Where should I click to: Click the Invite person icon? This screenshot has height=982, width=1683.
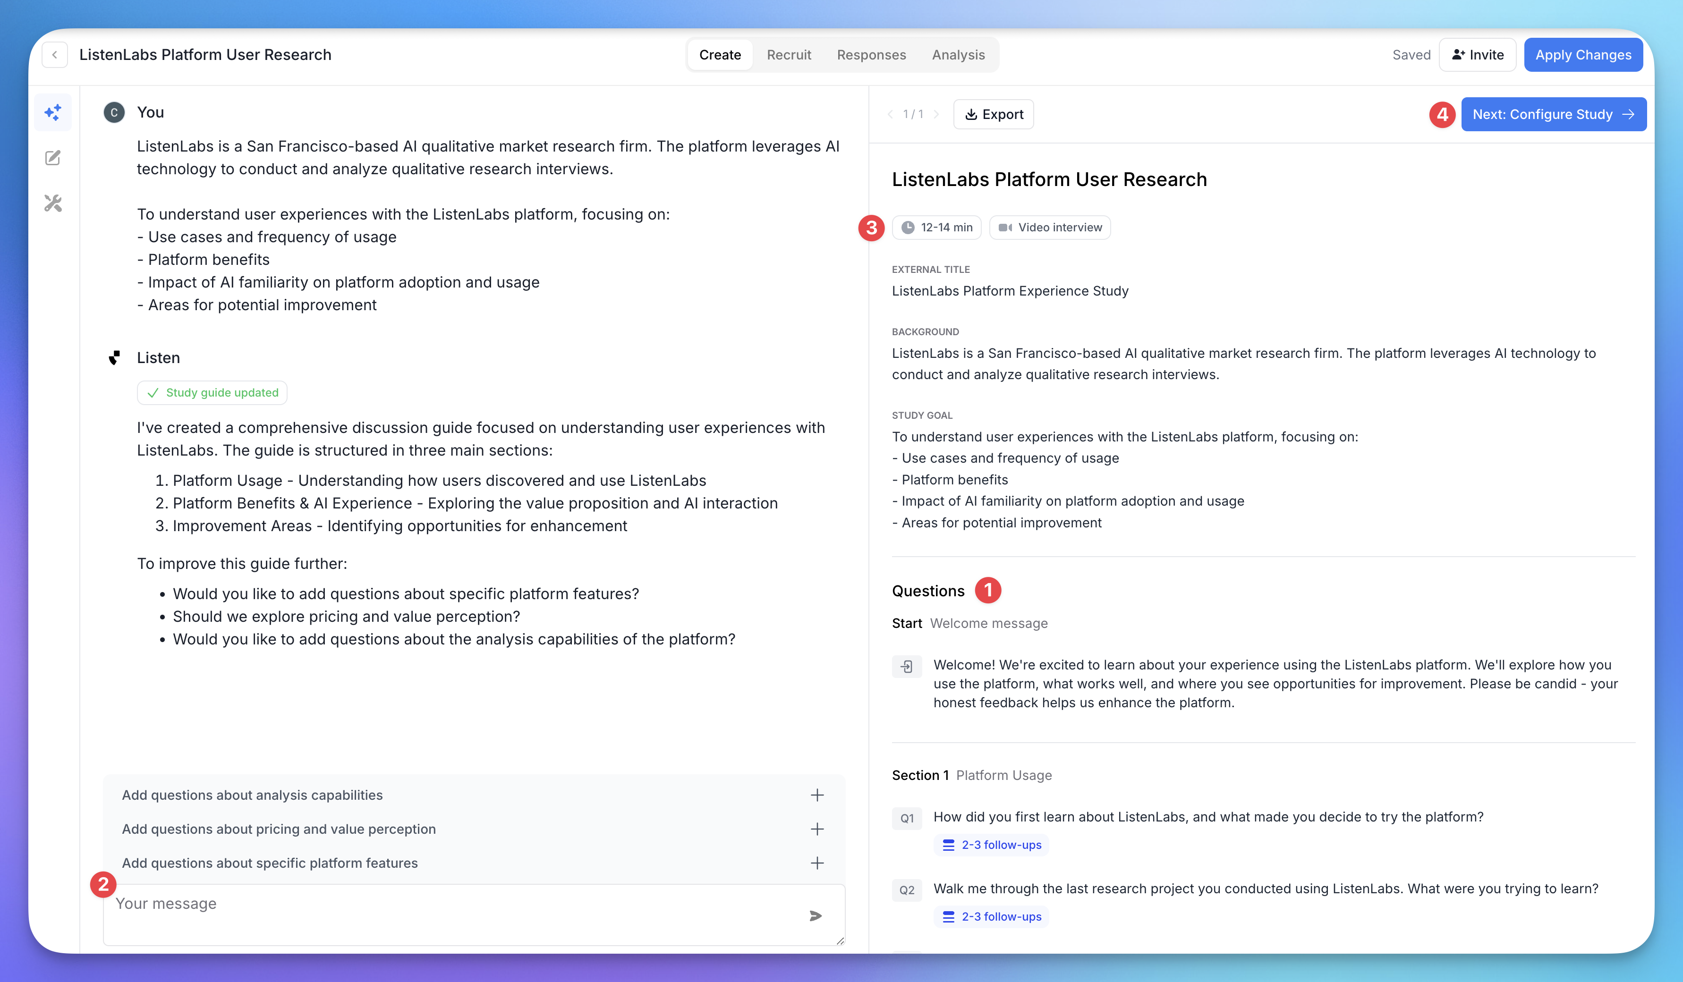[x=1458, y=54]
